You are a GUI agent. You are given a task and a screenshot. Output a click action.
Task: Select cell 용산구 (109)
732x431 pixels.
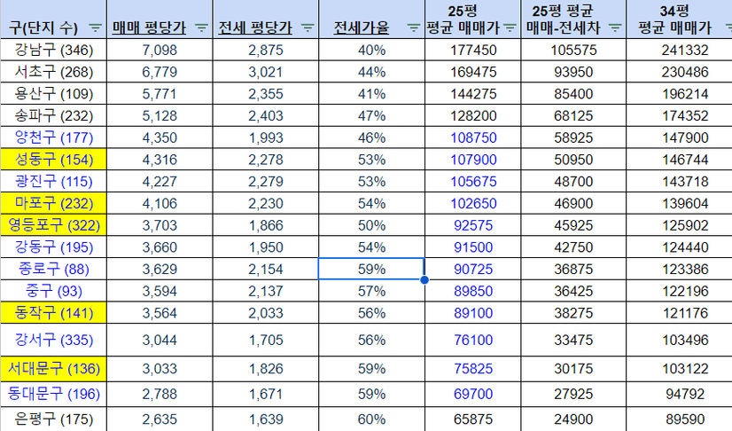pyautogui.click(x=54, y=93)
